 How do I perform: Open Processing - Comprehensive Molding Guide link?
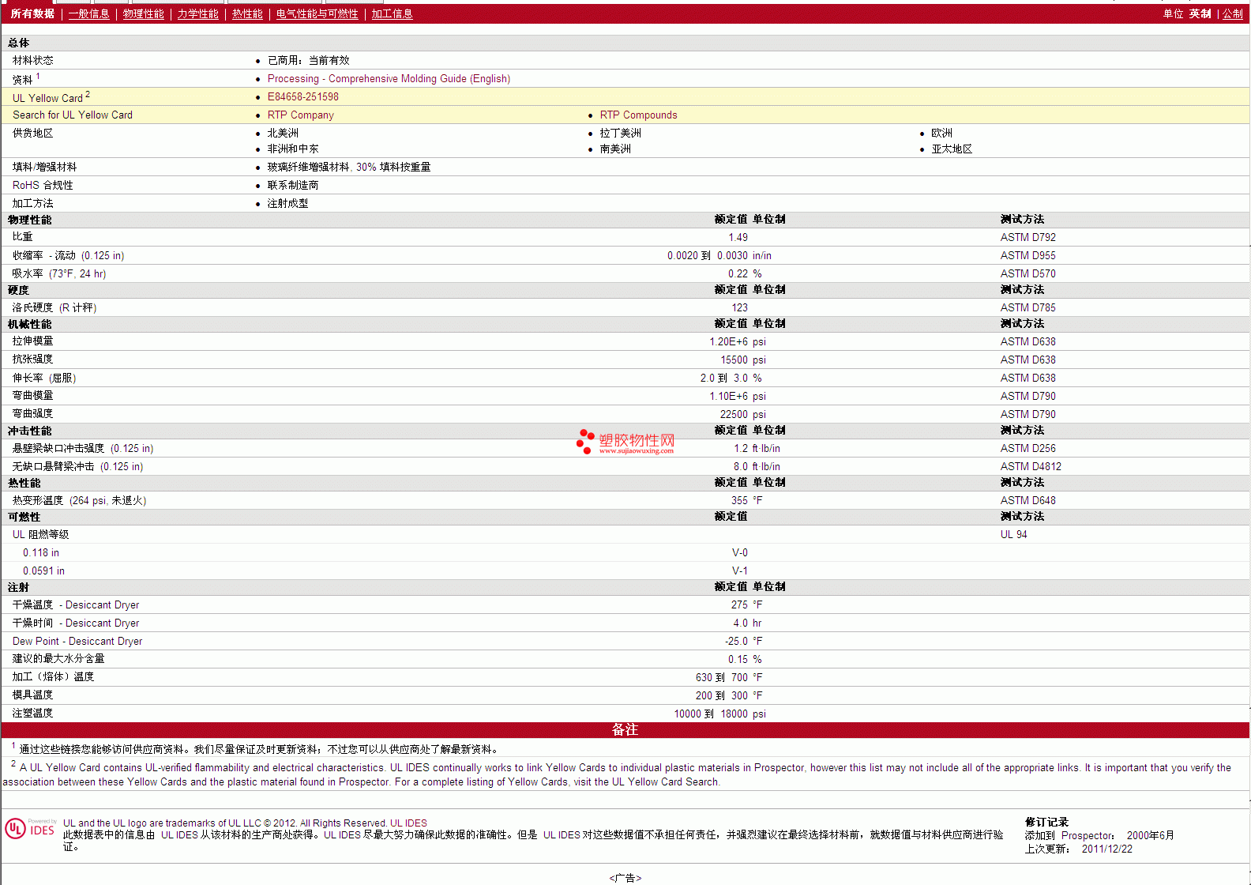[389, 79]
